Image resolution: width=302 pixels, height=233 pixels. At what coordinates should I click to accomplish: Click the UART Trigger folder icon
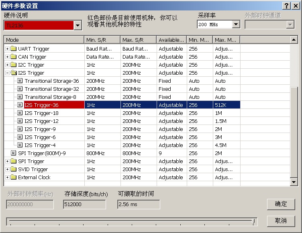click(x=14, y=49)
